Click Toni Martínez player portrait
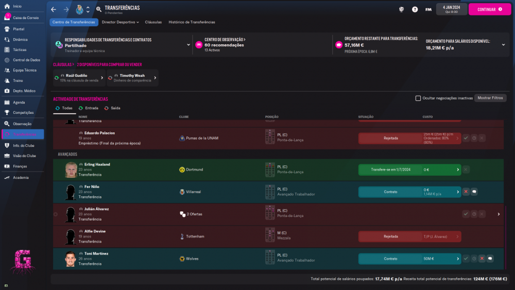The image size is (515, 290). 70,259
